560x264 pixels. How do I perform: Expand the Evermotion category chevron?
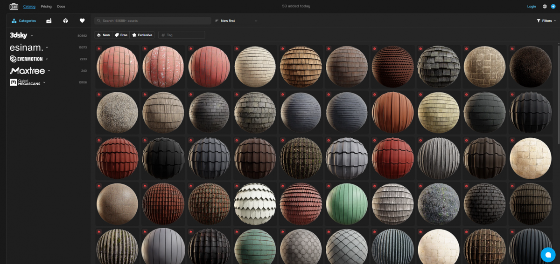coord(47,59)
